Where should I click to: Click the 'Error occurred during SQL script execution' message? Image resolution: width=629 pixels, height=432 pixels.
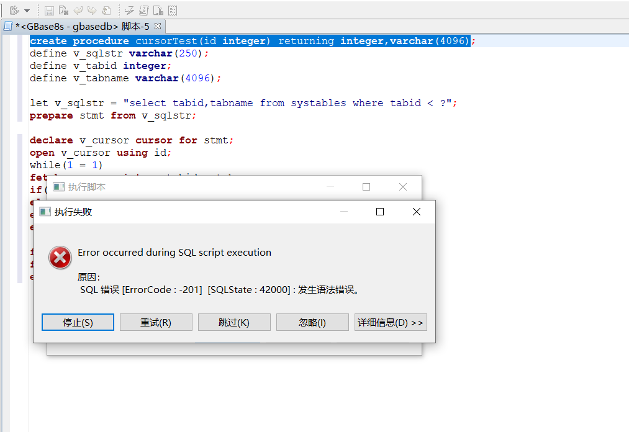pos(174,252)
